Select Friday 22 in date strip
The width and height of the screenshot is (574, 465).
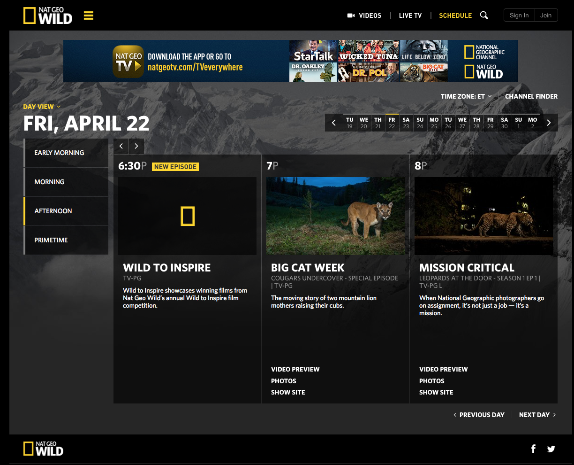click(392, 123)
